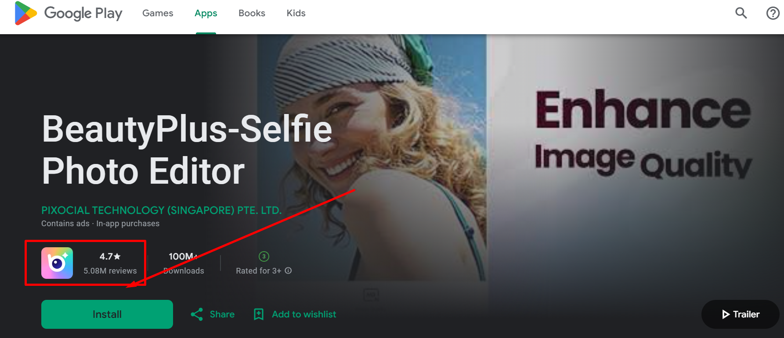Select the Apps tab

coord(206,13)
